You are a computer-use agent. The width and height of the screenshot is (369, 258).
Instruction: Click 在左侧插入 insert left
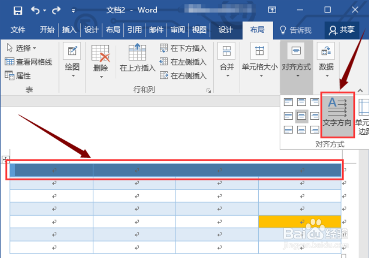click(x=183, y=62)
